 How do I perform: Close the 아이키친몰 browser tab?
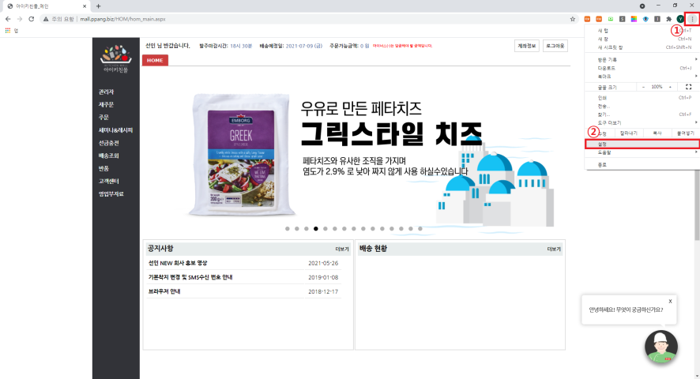pos(85,6)
